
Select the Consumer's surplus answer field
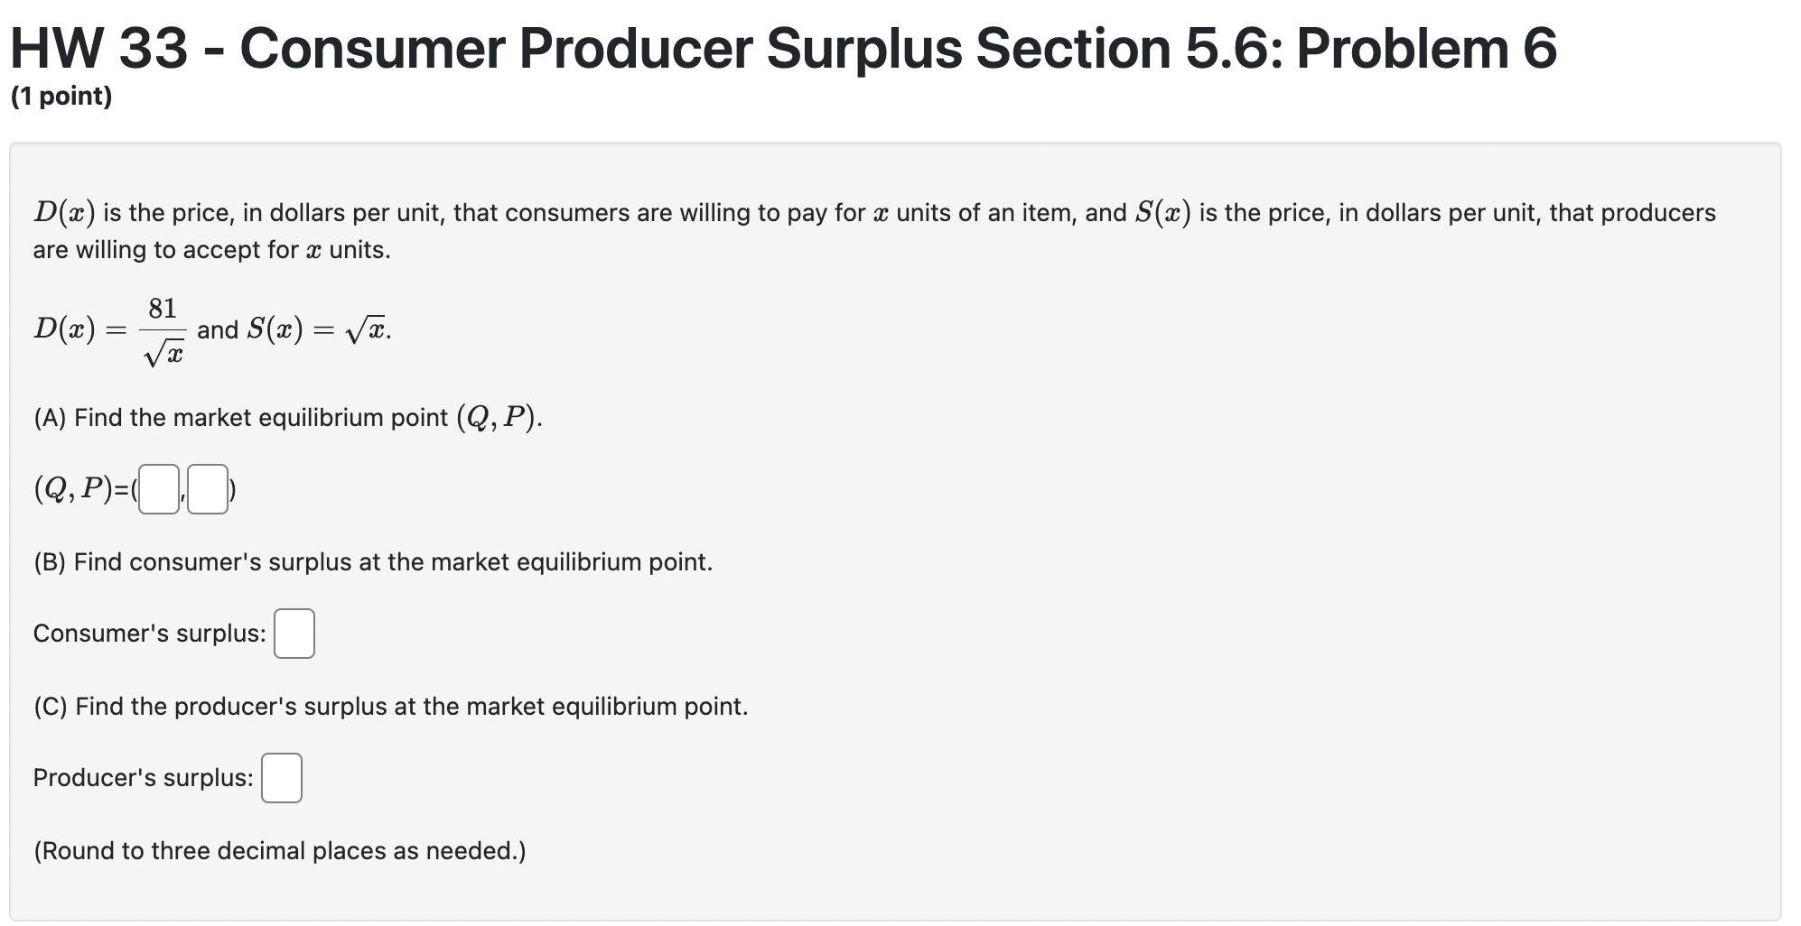pos(294,633)
